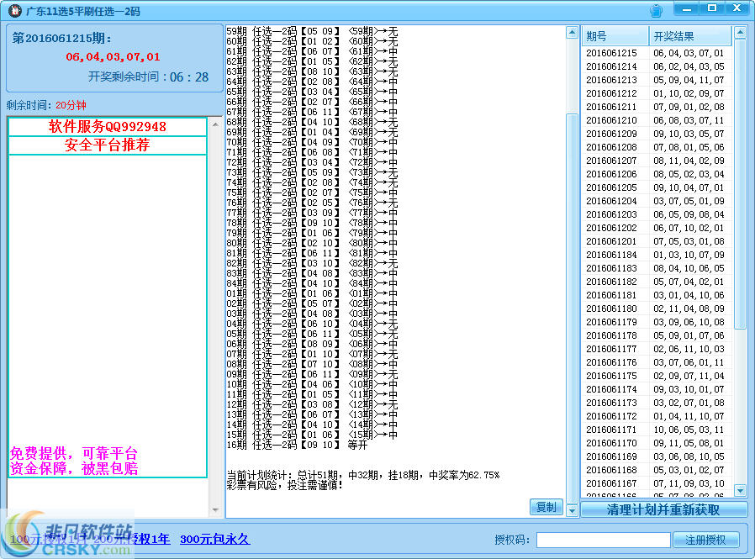Select row 2016061207 in results table
Image resolution: width=755 pixels, height=559 pixels.
point(657,161)
